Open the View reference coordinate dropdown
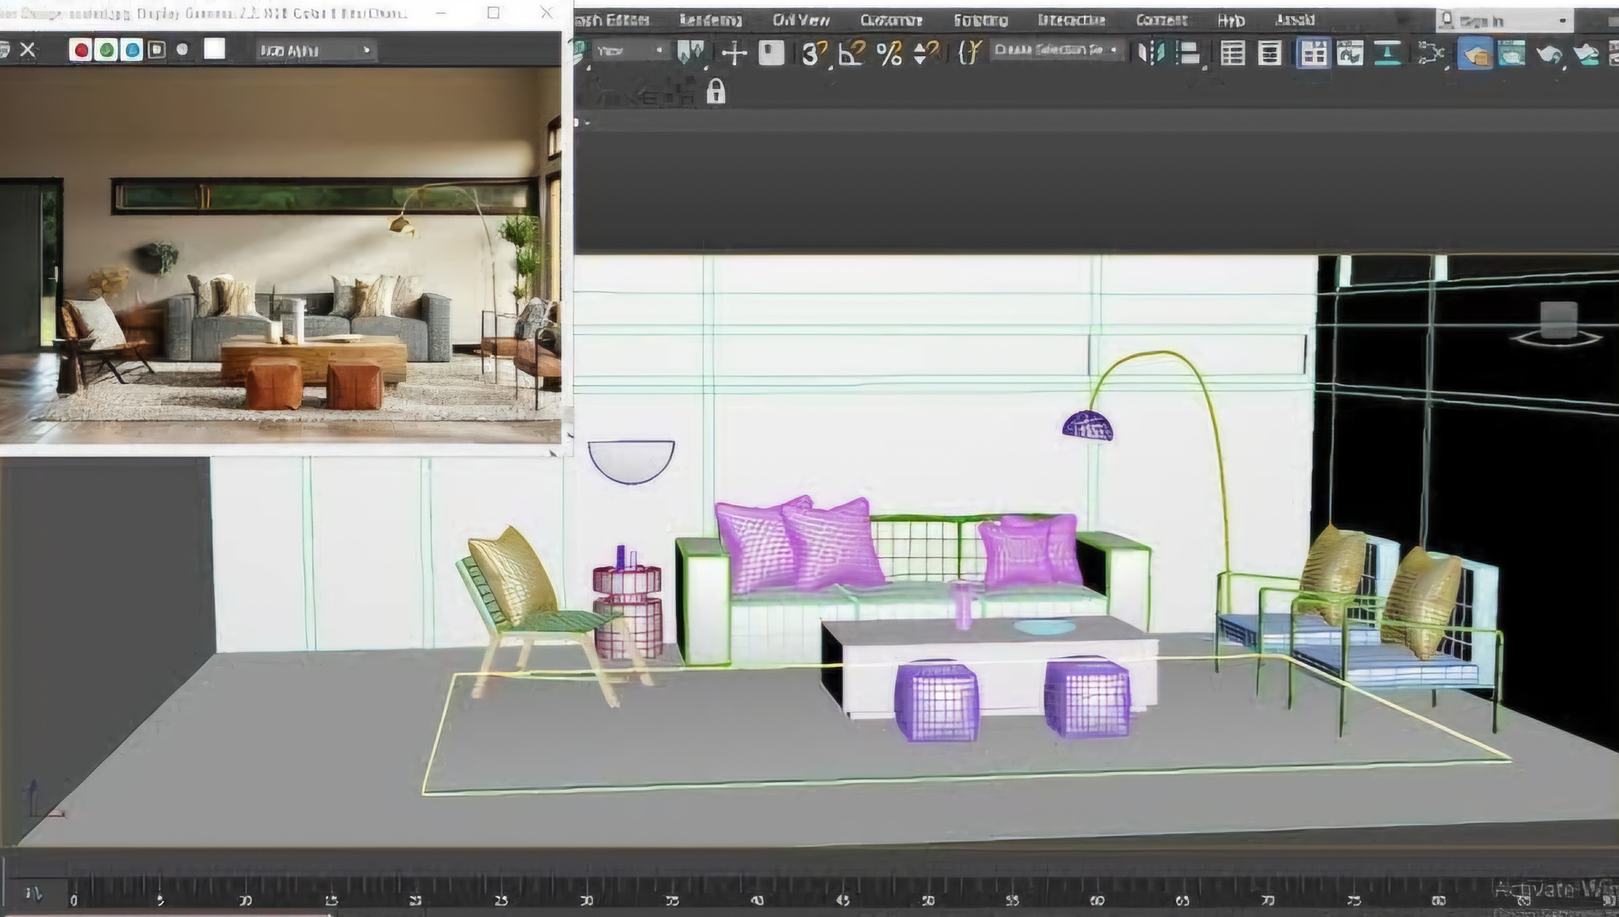This screenshot has width=1619, height=917. [x=629, y=51]
